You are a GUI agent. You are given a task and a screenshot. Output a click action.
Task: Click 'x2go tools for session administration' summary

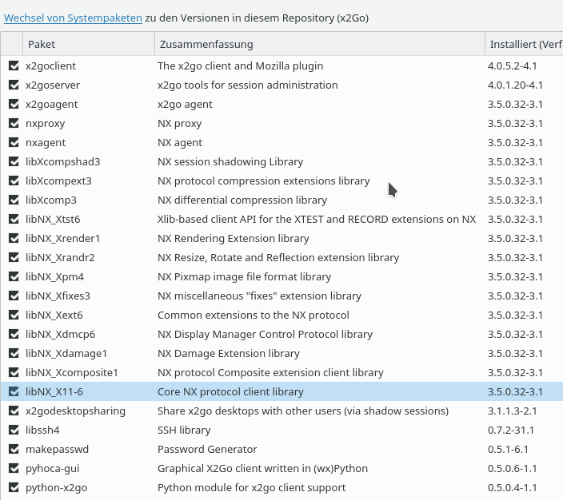(x=248, y=85)
